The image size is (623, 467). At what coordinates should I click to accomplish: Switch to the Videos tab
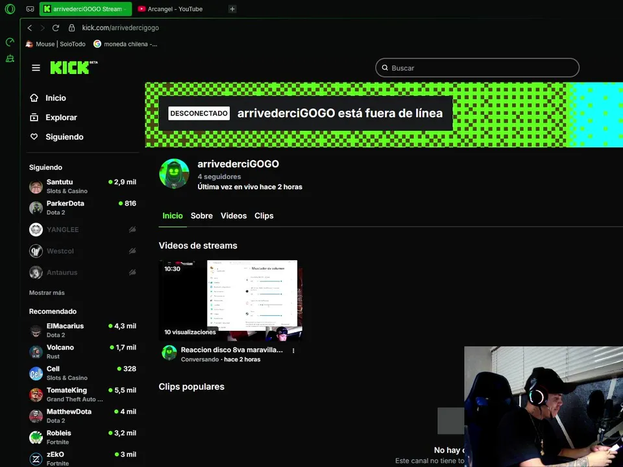(x=234, y=215)
